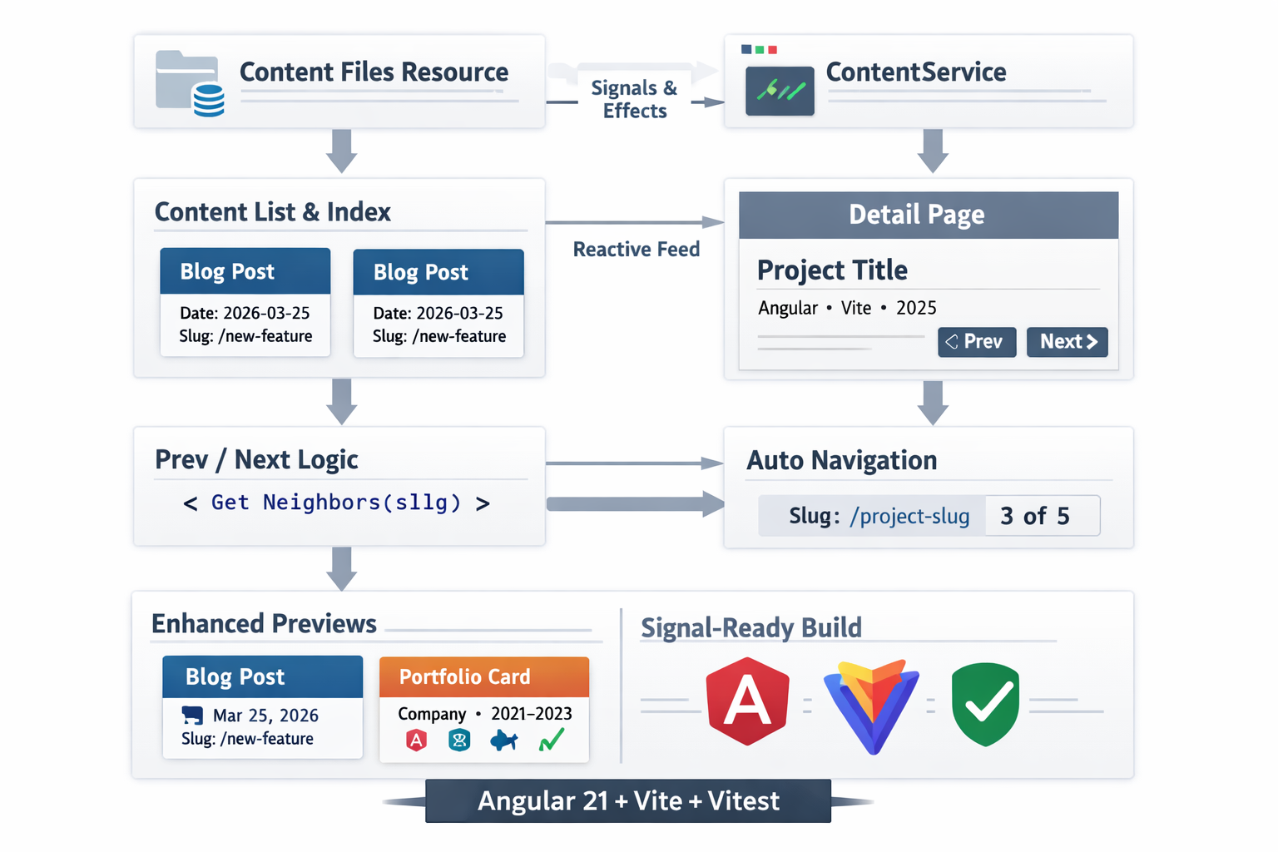Click the blue fish icon in Portfolio Card
The width and height of the screenshot is (1278, 852).
coord(503,740)
